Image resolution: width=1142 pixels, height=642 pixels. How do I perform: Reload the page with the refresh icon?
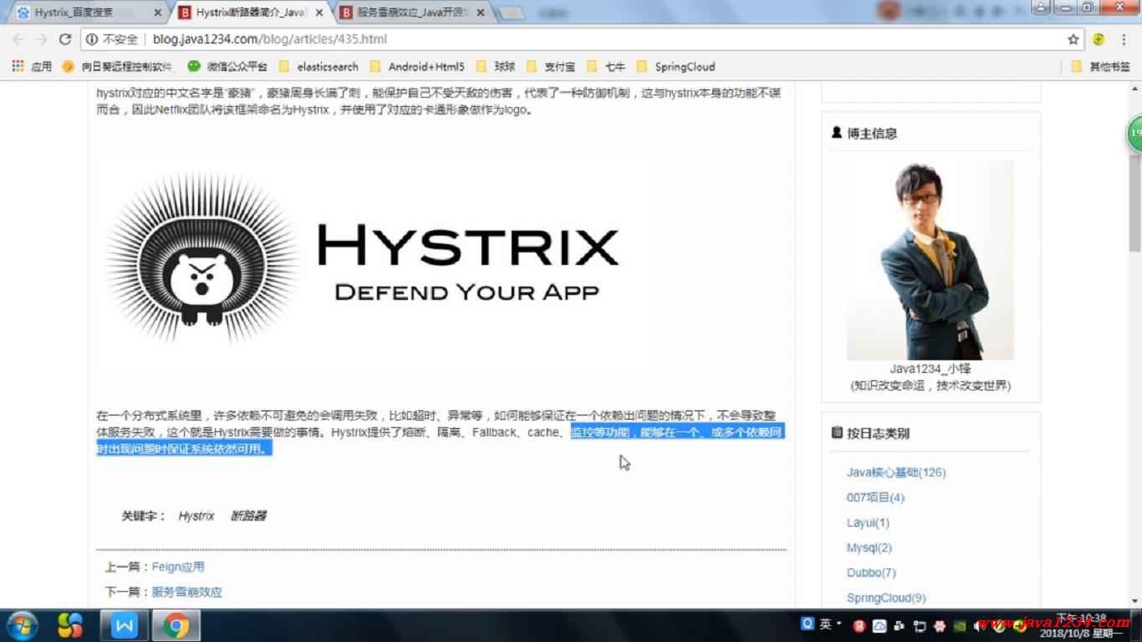pos(65,39)
